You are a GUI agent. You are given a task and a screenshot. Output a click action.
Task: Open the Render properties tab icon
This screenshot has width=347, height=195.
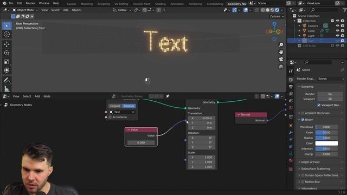point(291,80)
